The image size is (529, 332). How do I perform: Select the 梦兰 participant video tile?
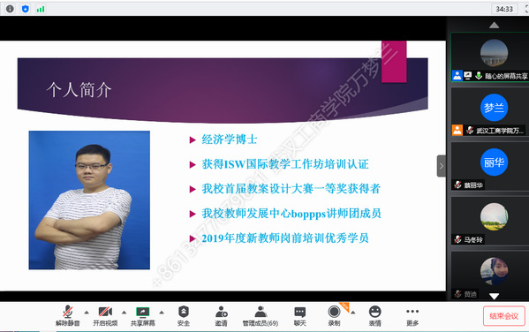click(490, 112)
